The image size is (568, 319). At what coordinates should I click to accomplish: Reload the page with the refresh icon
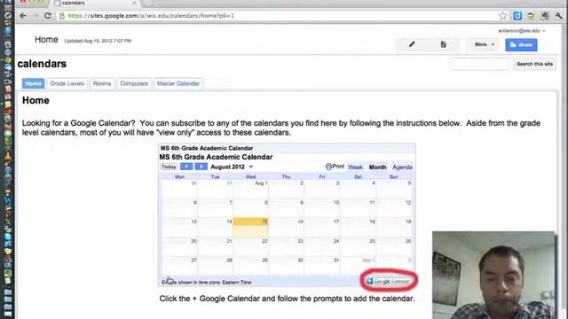click(47, 16)
